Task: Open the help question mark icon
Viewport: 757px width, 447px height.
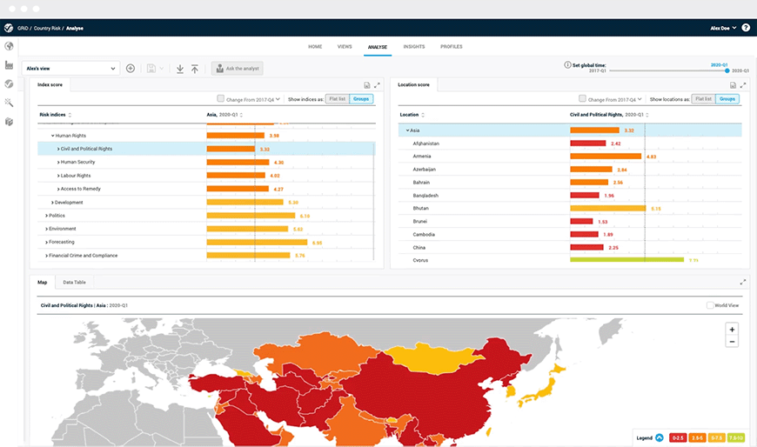Action: 746,28
